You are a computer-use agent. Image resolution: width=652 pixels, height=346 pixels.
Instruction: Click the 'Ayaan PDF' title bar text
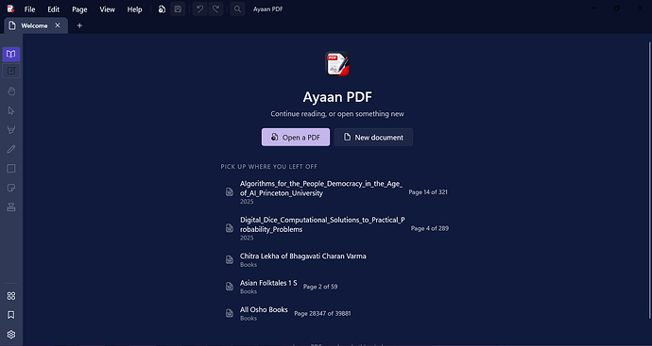[268, 9]
